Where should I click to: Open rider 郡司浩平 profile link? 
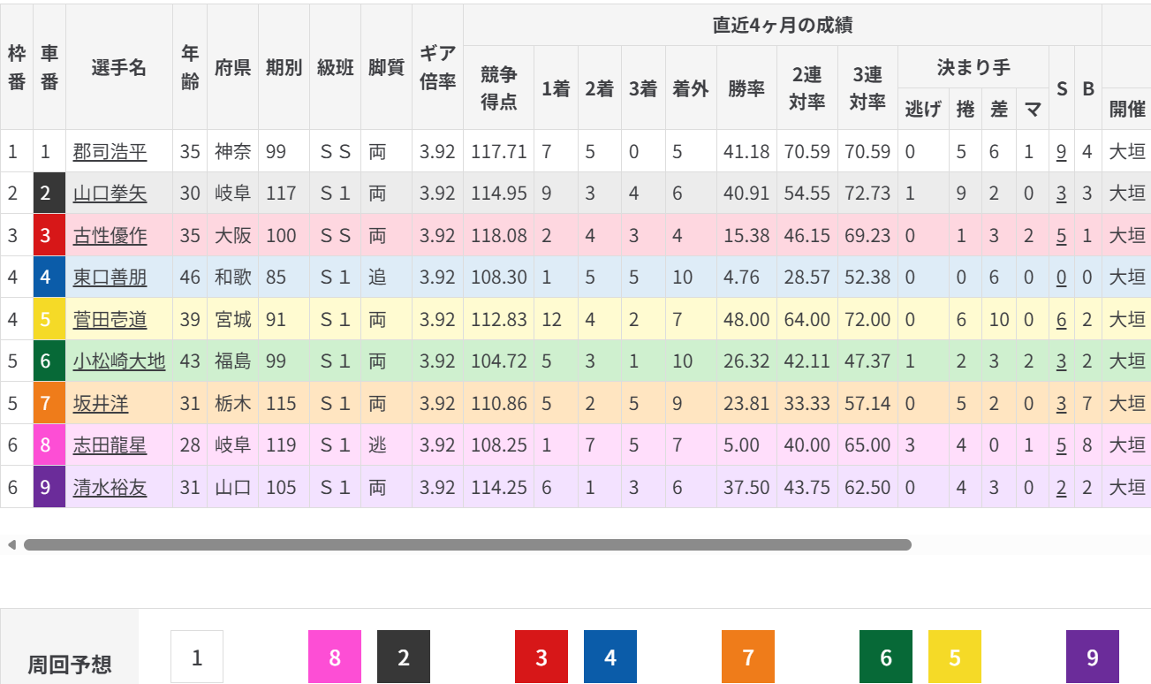click(x=110, y=152)
